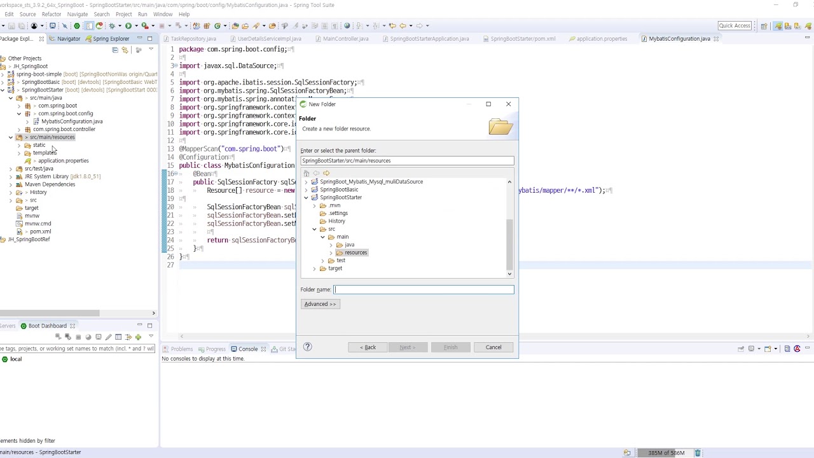Viewport: 814px width, 458px height.
Task: Click the help icon in New Folder dialog
Action: (308, 347)
